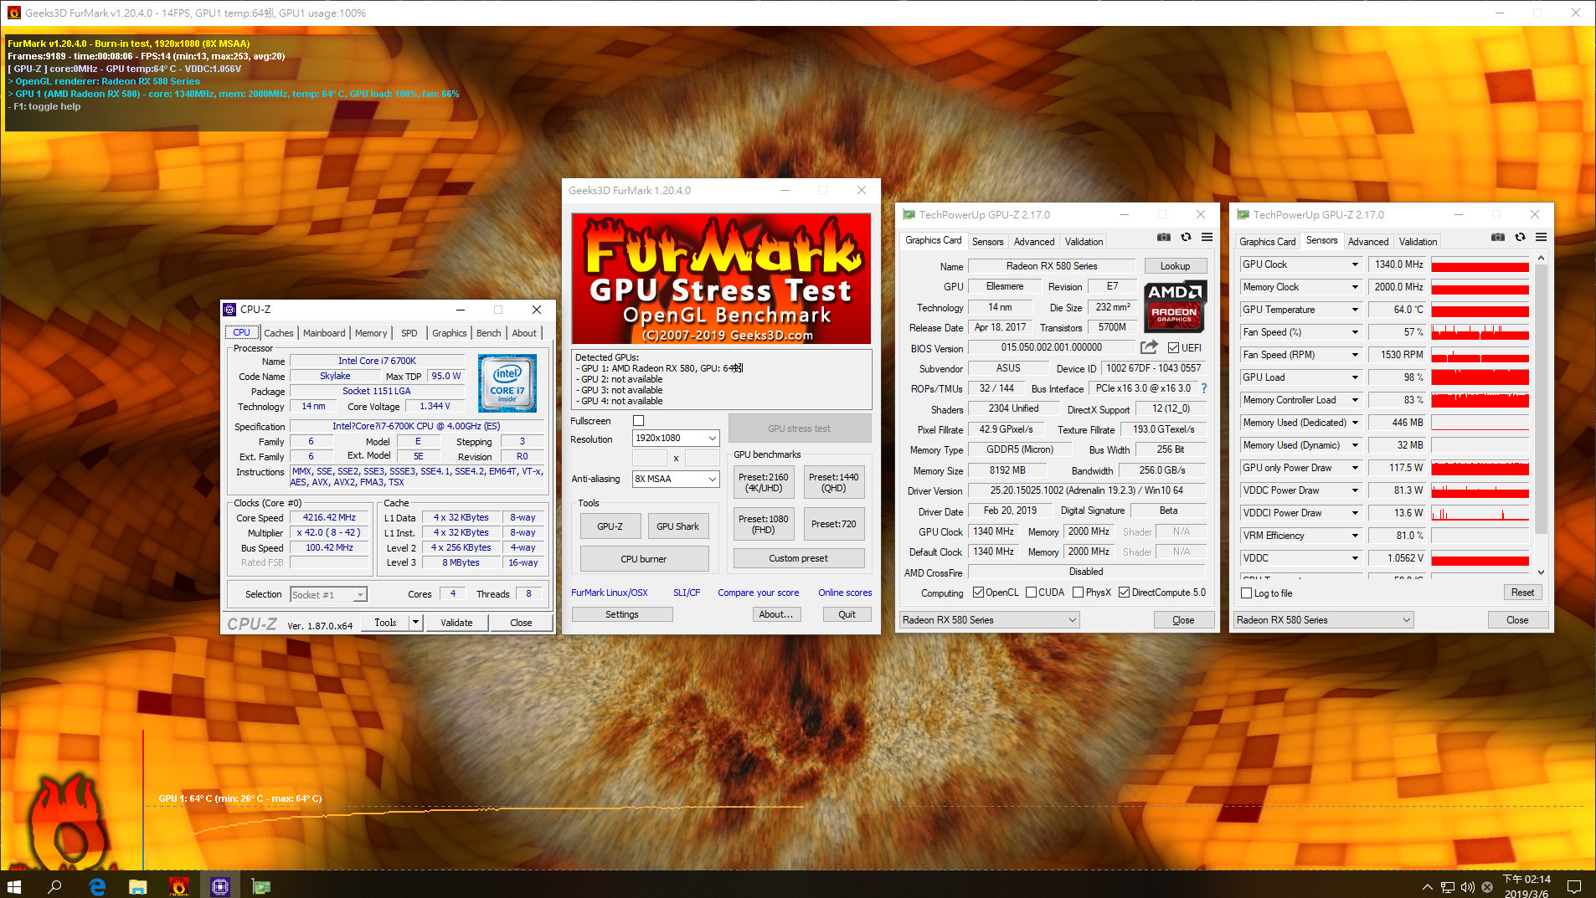1596x898 pixels.
Task: Open Socket #1 selection dropdown in CPU-Z
Action: coord(329,594)
